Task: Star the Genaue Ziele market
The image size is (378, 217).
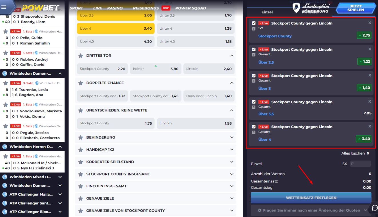Action: (x=81, y=198)
